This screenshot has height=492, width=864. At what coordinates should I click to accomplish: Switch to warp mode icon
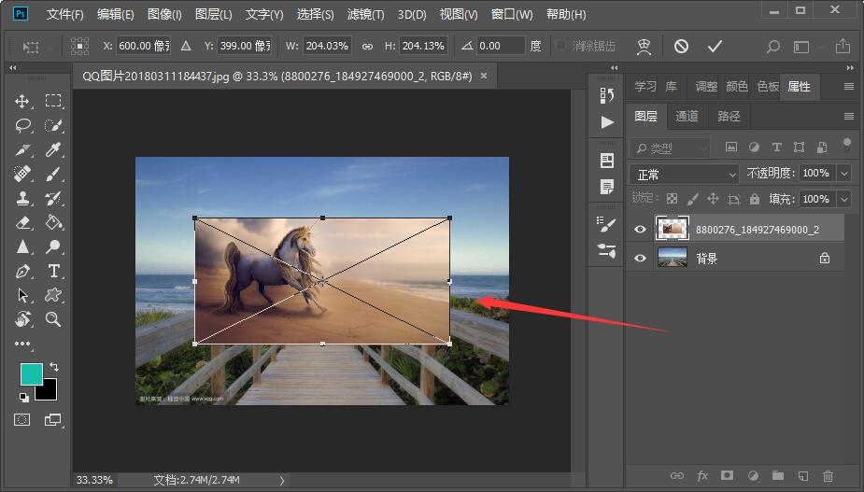tap(644, 47)
